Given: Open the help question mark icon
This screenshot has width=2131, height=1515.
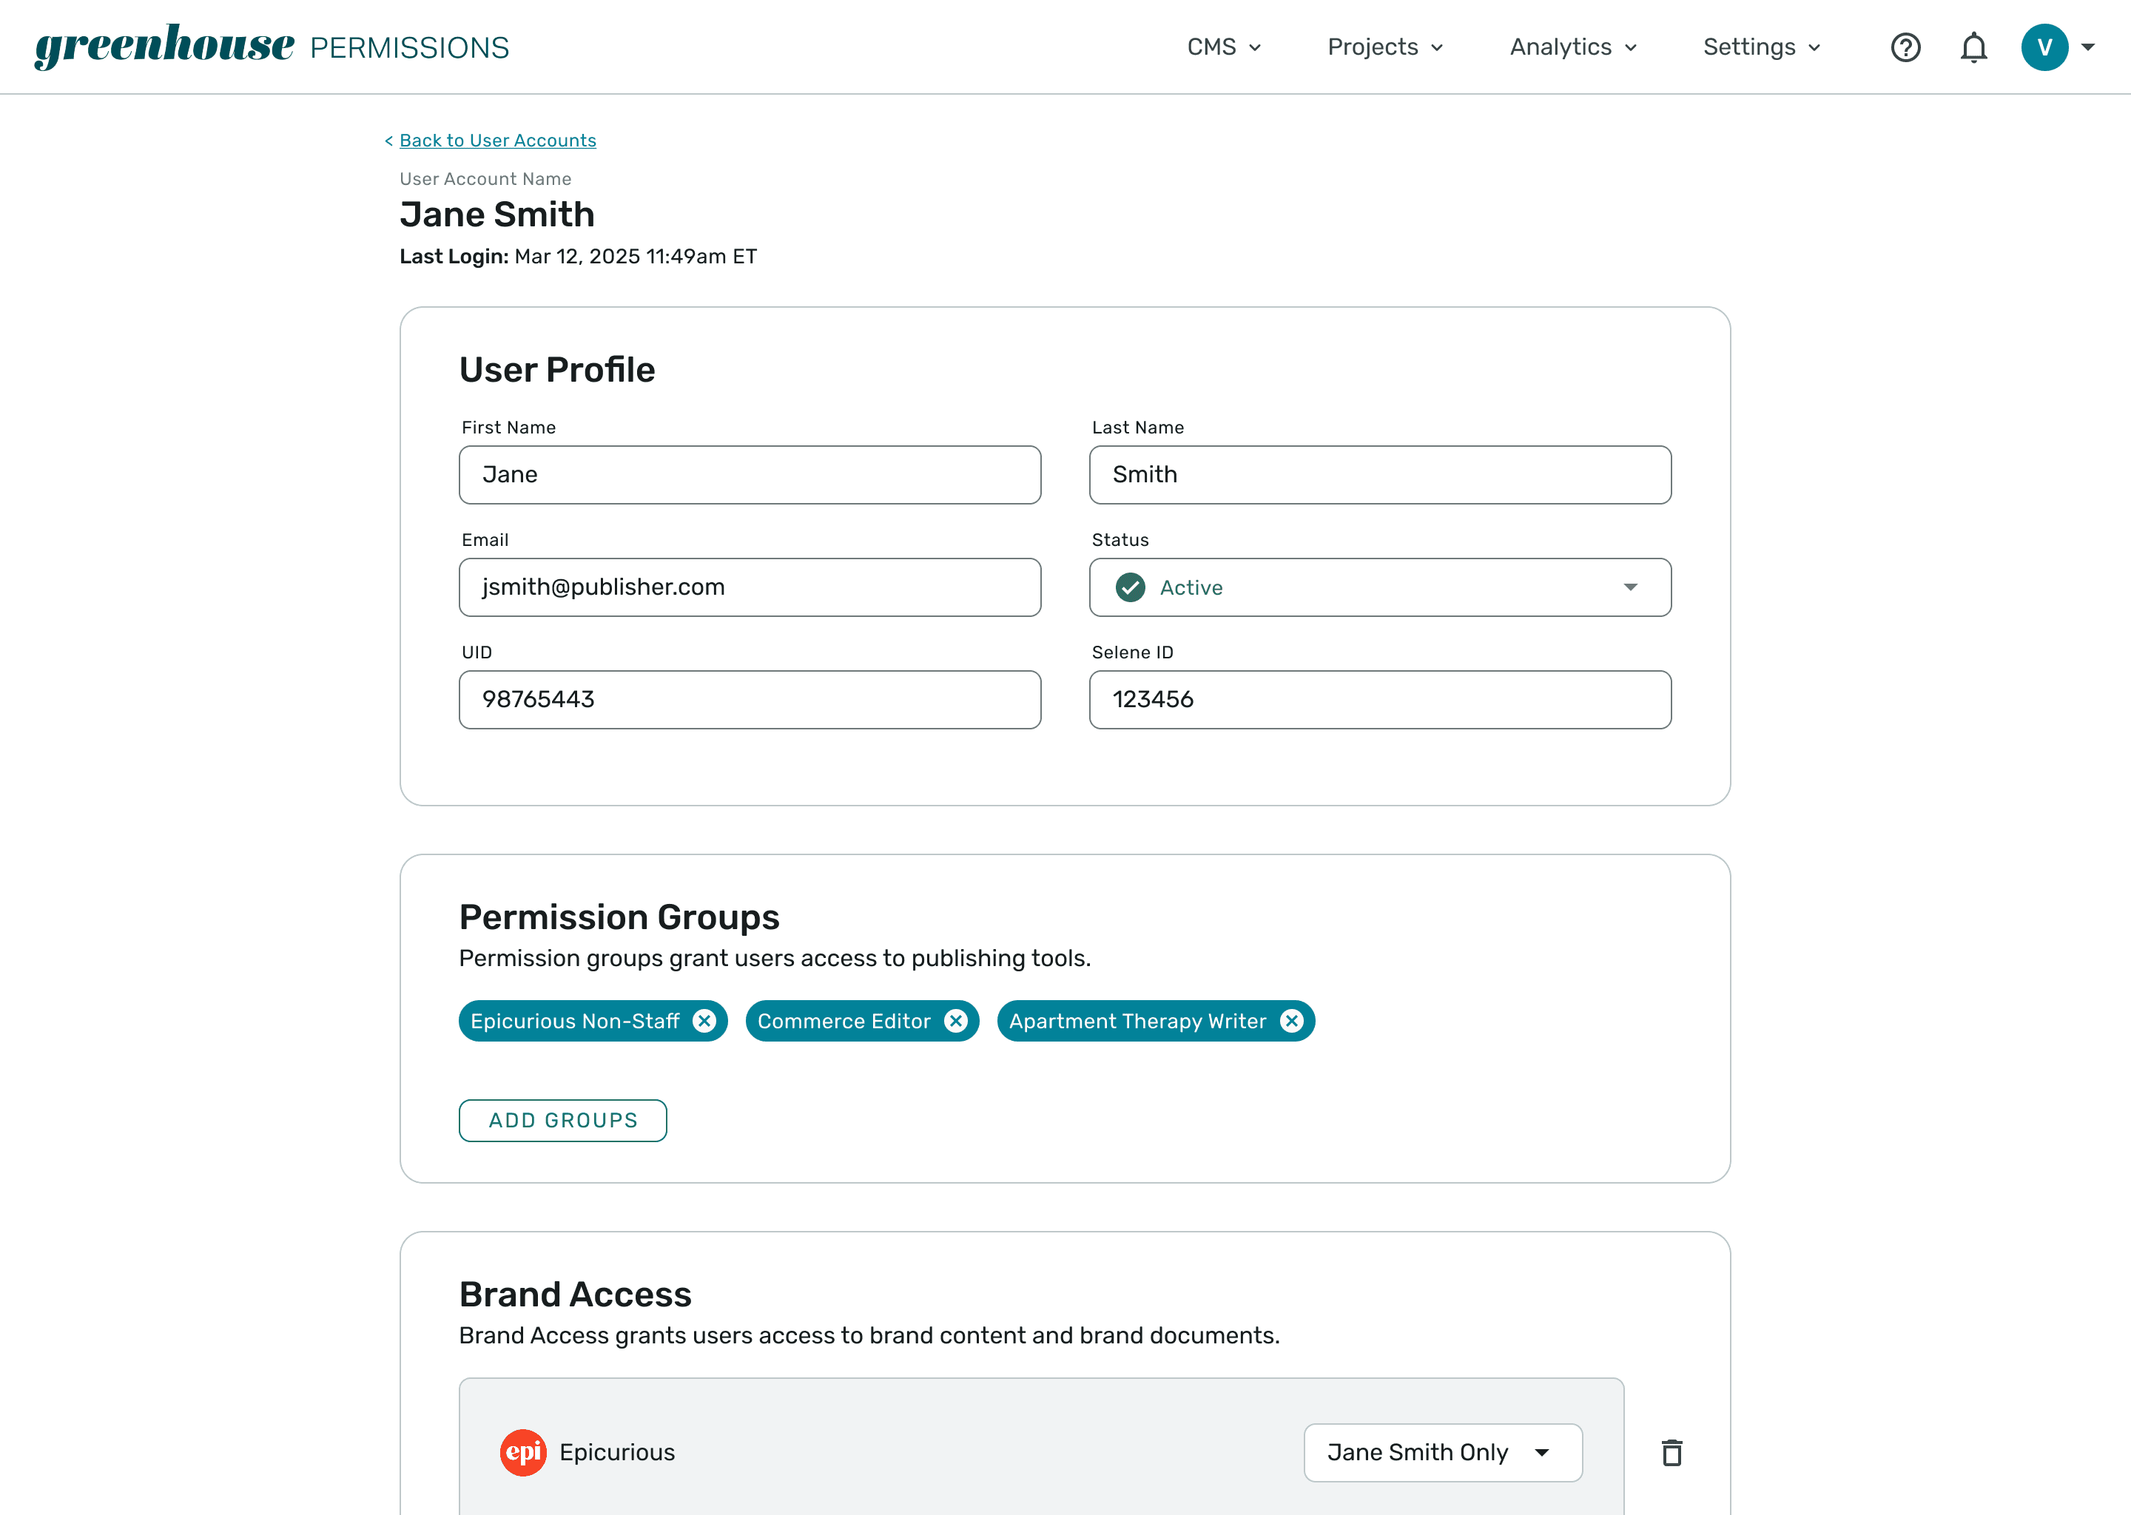Looking at the screenshot, I should [x=1905, y=47].
